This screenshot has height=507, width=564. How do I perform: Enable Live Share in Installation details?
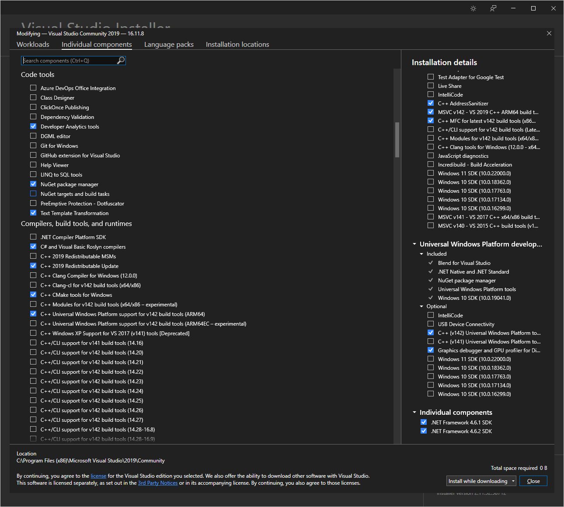pos(431,86)
